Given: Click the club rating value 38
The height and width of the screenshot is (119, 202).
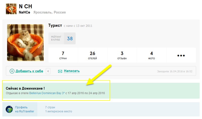Looking at the screenshot, I should [70, 38].
